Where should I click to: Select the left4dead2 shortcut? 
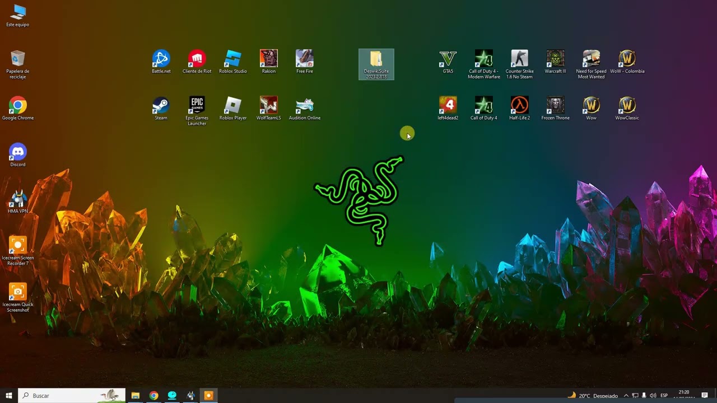(448, 109)
